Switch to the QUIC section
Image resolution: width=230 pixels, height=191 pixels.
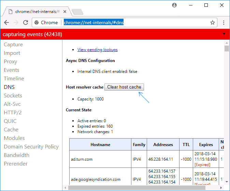coord(10,121)
